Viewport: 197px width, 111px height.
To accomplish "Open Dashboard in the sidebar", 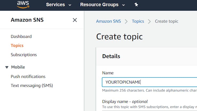I will [x=21, y=37].
